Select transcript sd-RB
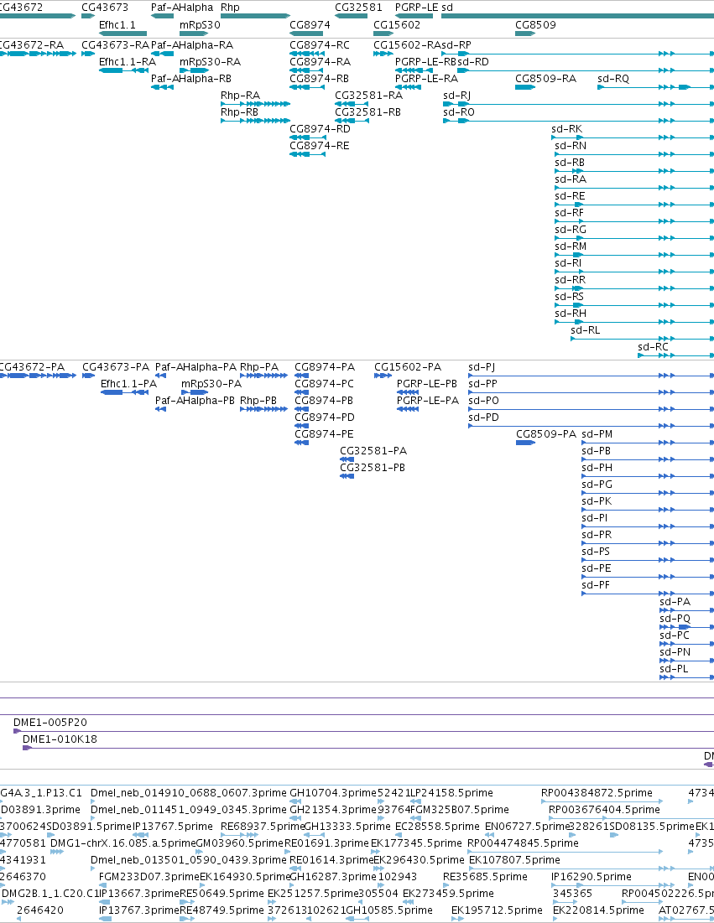 [570, 163]
